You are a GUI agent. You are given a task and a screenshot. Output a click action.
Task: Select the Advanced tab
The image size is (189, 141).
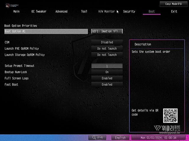point(61,11)
